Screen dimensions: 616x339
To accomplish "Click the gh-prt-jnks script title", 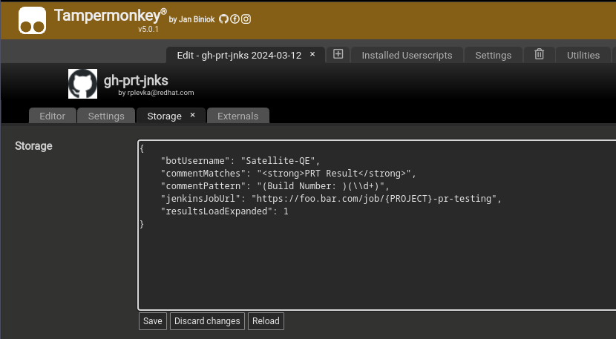I will click(x=136, y=81).
